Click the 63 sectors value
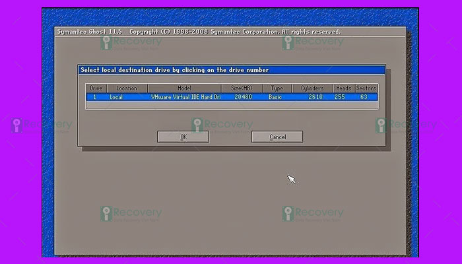Image resolution: width=462 pixels, height=264 pixels. tap(364, 97)
